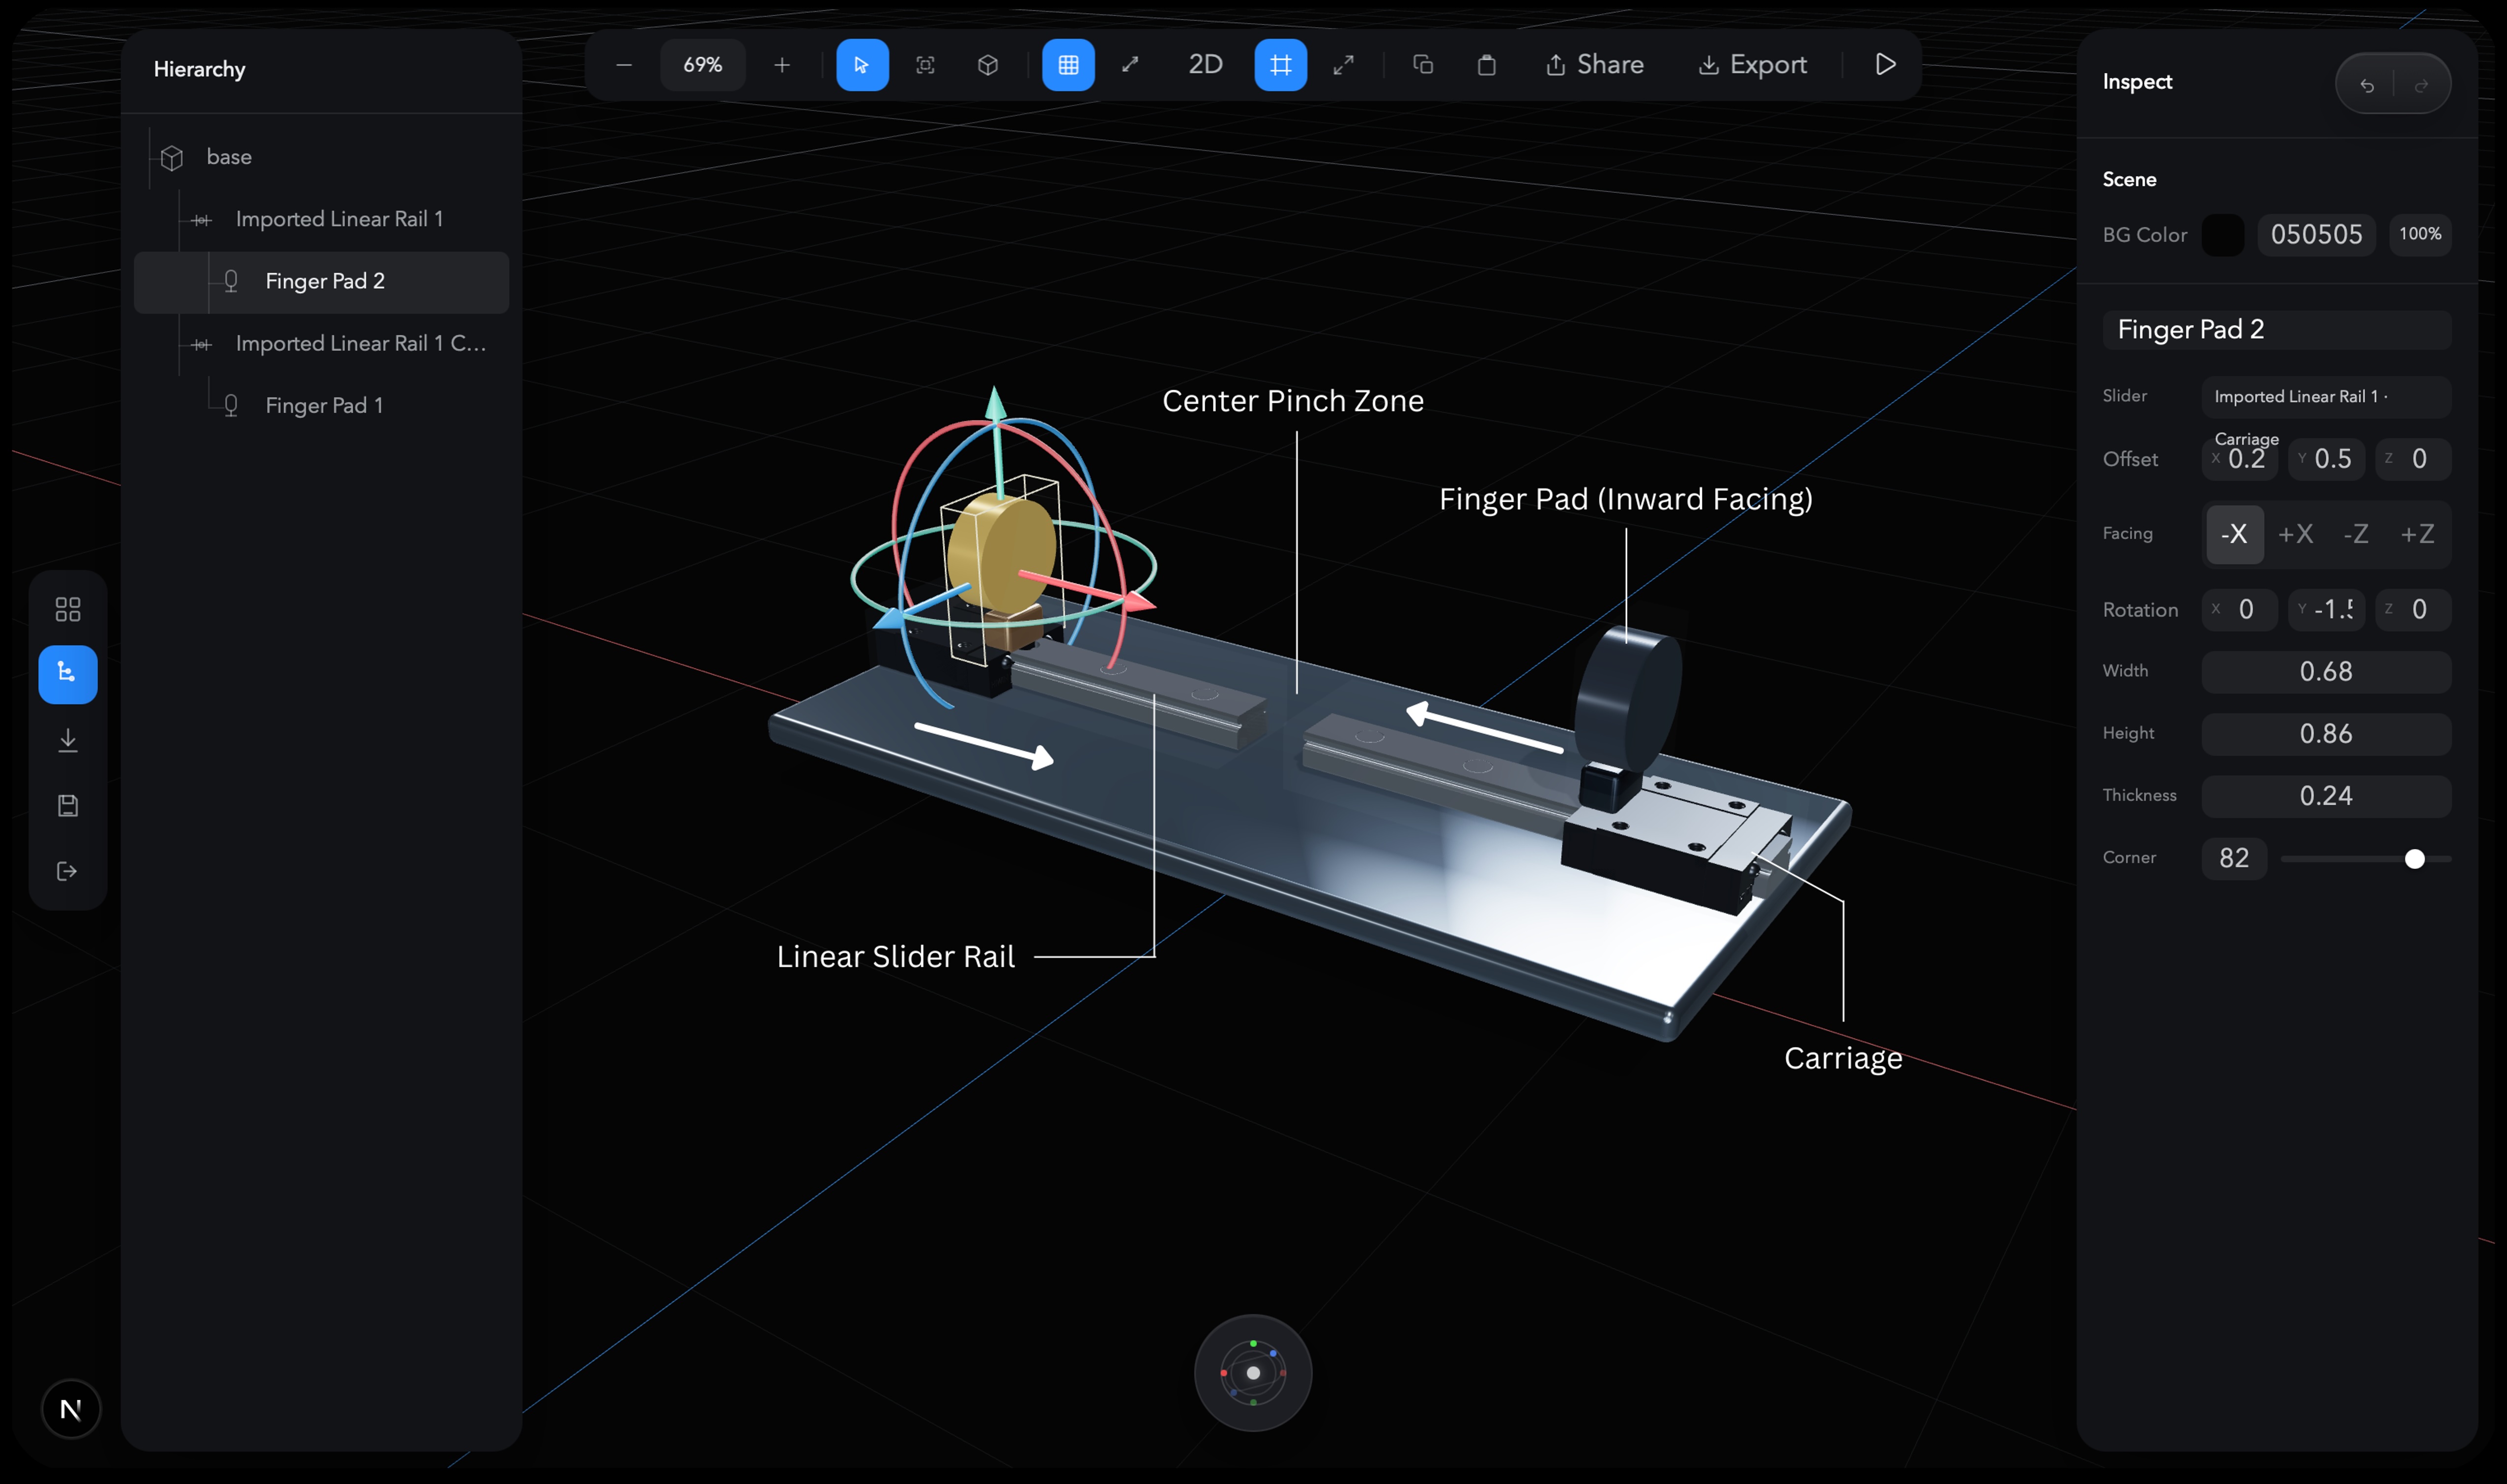Click the slider icon beside Imported Linear Rail 1
2507x1484 pixels.
point(201,220)
